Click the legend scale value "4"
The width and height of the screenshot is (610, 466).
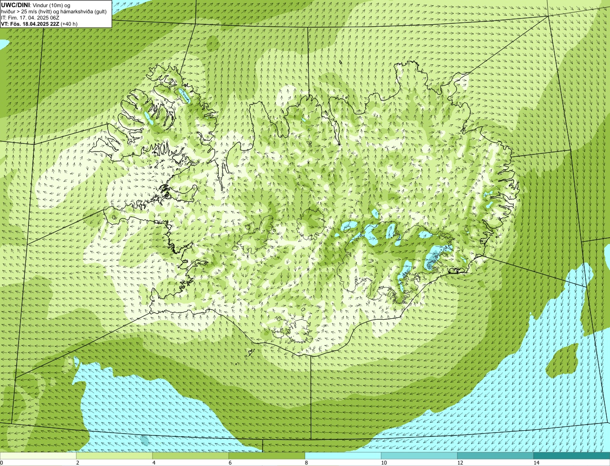153,463
